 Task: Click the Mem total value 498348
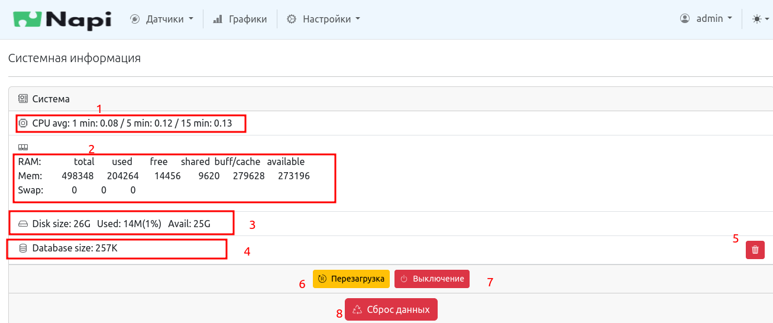pyautogui.click(x=78, y=176)
